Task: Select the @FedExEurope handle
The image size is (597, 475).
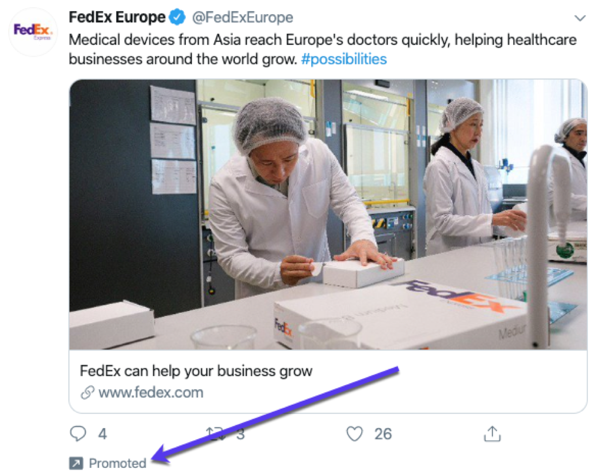Action: click(242, 17)
